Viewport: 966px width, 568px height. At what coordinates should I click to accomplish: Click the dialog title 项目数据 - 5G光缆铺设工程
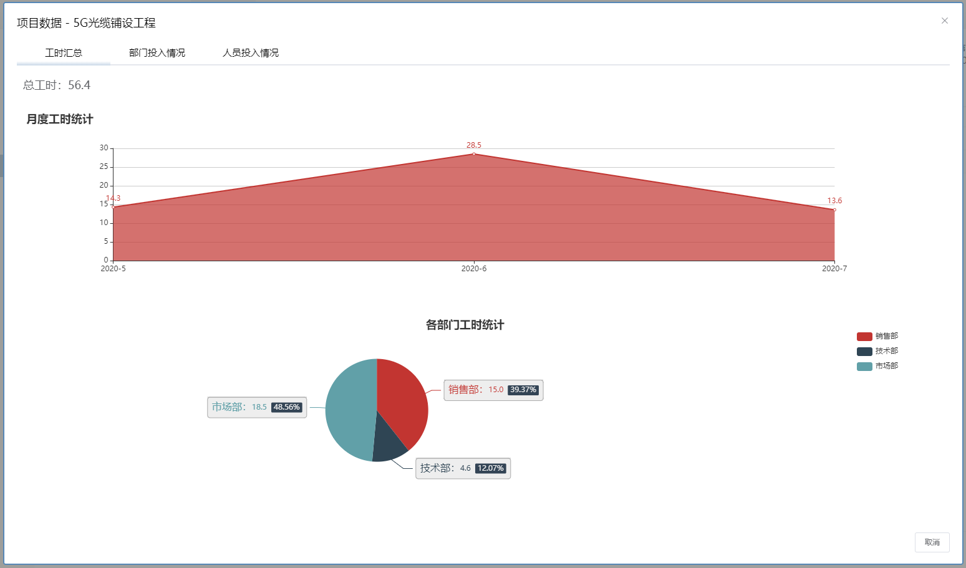coord(86,23)
